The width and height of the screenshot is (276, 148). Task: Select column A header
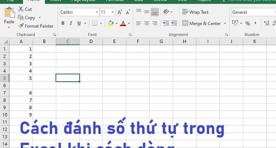pos(21,41)
